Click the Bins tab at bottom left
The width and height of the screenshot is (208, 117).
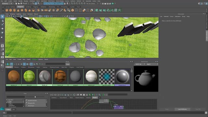click(x=14, y=110)
